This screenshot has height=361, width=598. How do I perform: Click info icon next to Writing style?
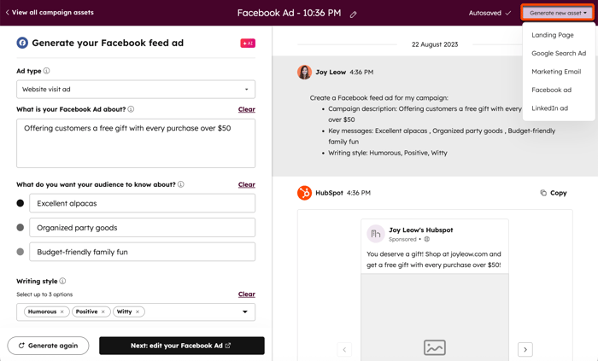(x=62, y=281)
